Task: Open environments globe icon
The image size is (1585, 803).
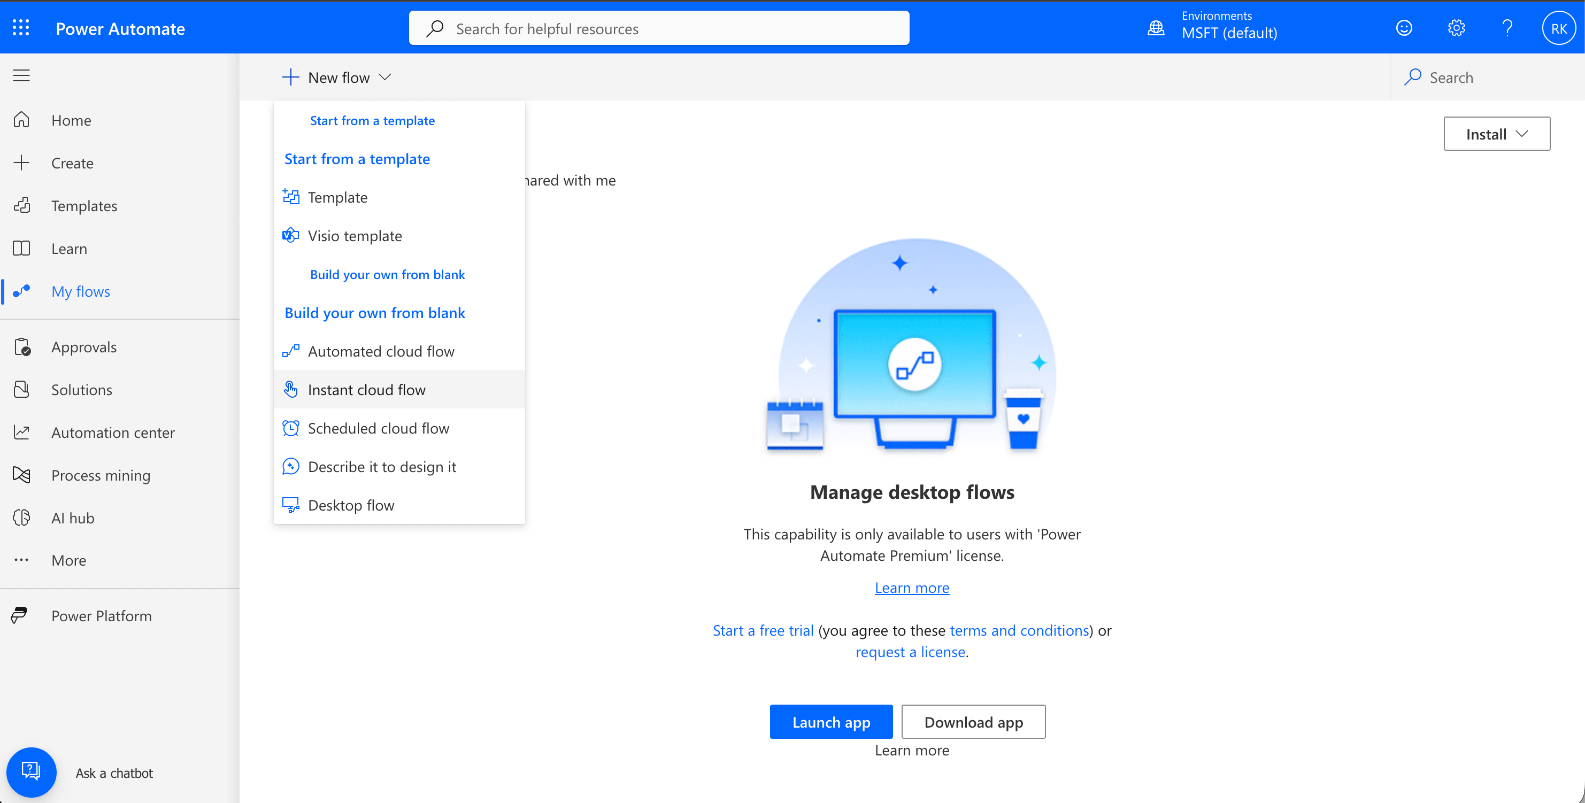Action: click(x=1156, y=28)
